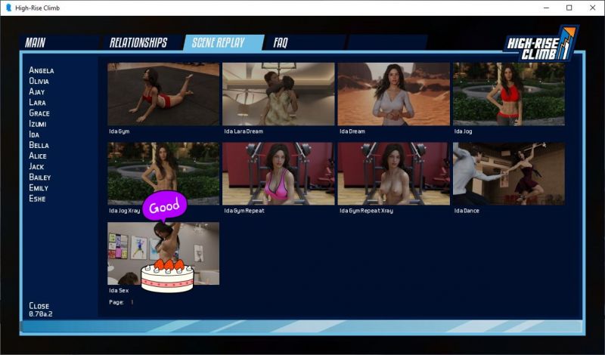Select Ida in the character list
The image size is (605, 355).
[34, 134]
